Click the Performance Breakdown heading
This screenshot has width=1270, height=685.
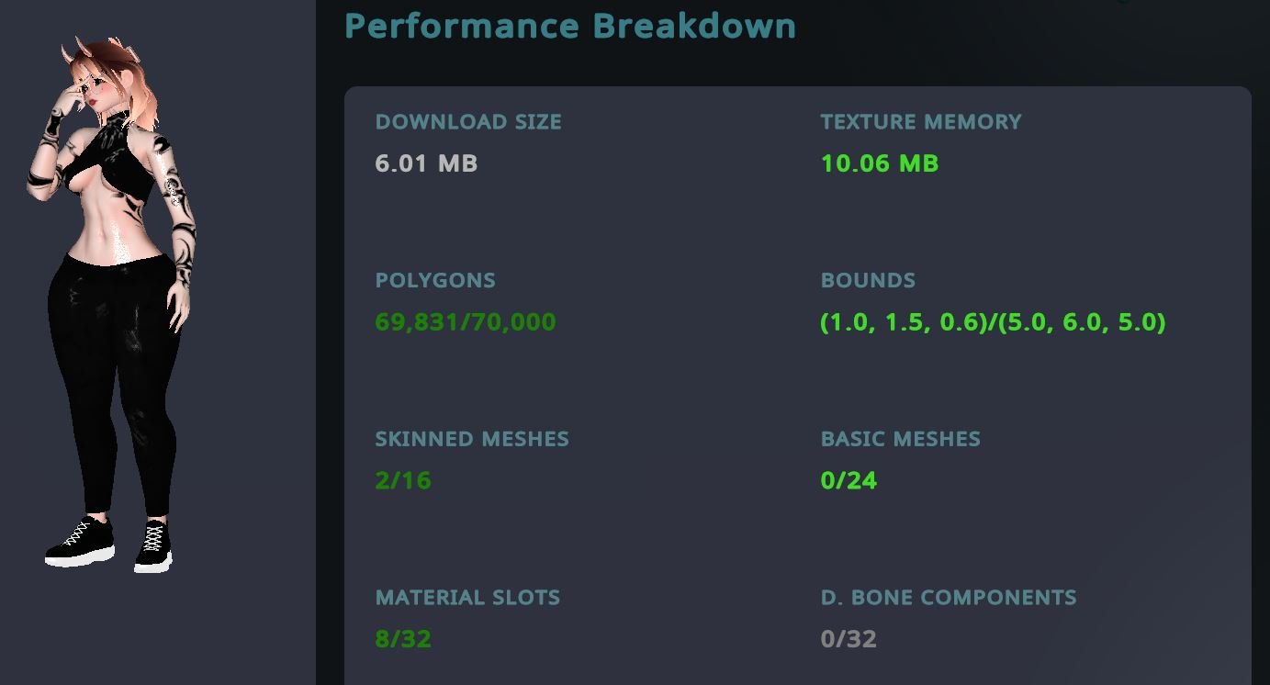coord(569,26)
